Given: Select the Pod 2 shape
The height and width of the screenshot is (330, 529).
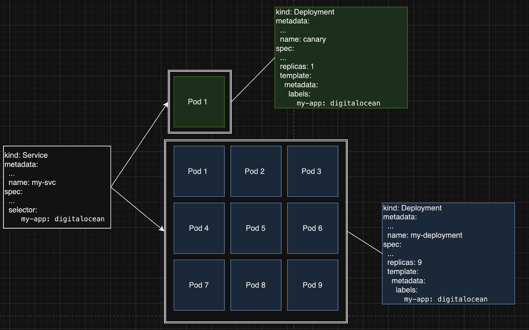Looking at the screenshot, I should click(x=256, y=171).
